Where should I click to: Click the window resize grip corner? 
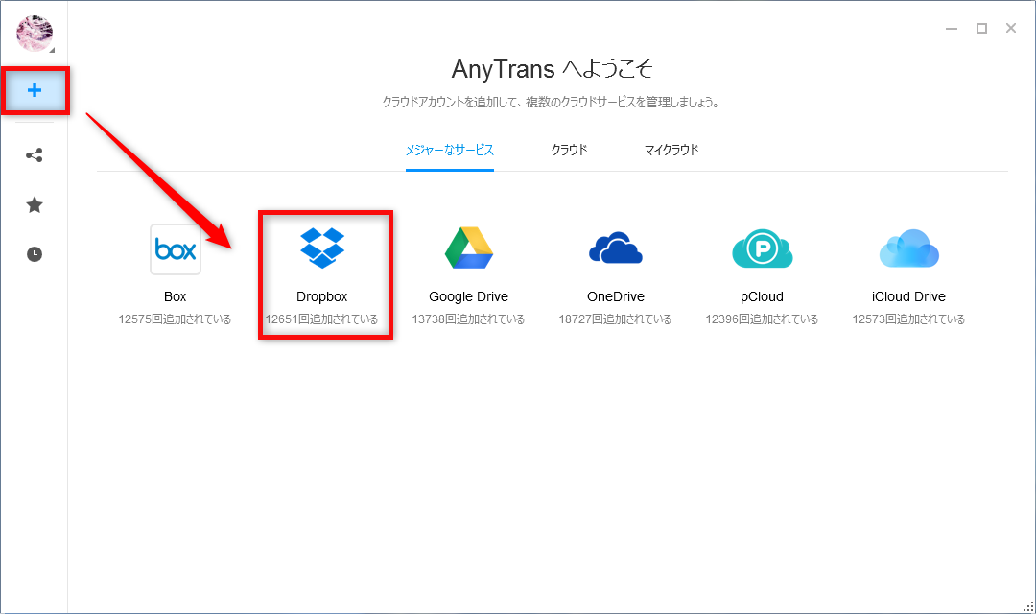(1028, 606)
